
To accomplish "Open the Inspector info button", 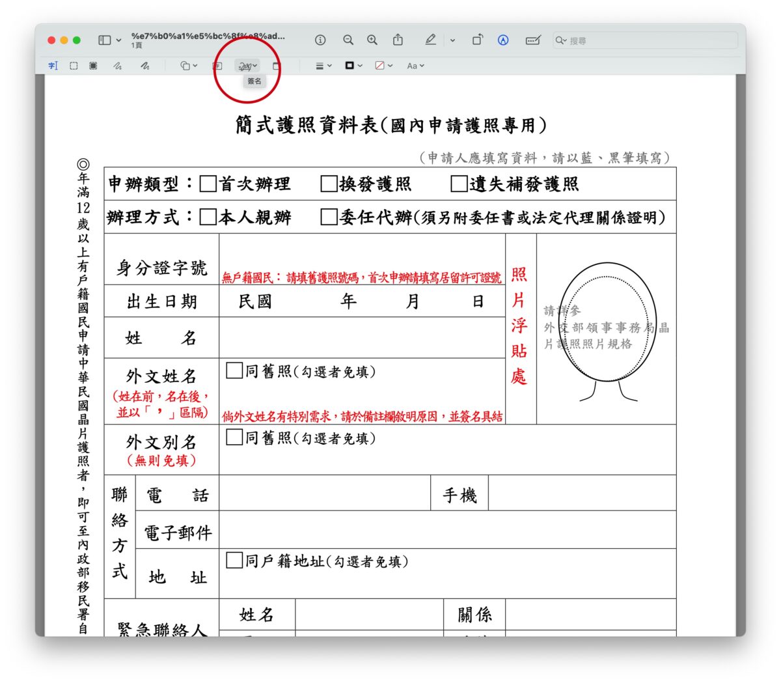I will [x=320, y=40].
